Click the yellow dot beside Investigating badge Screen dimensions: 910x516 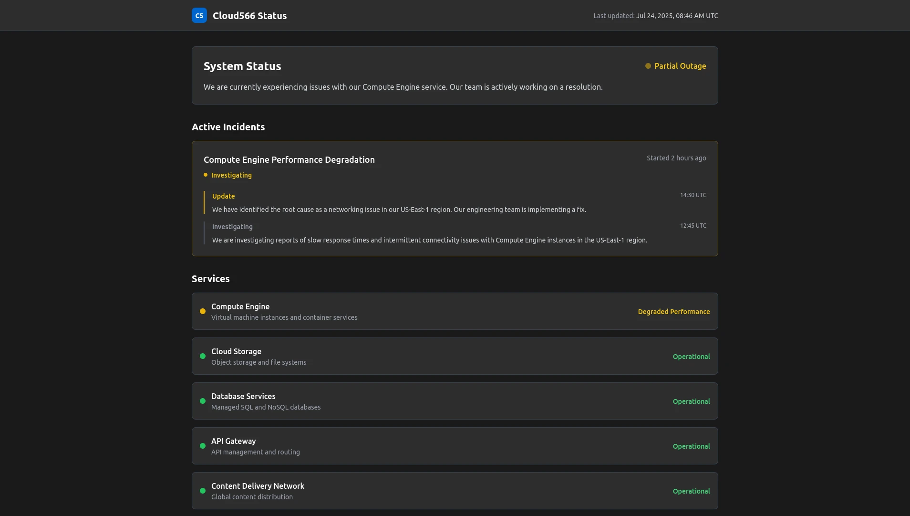pos(206,175)
